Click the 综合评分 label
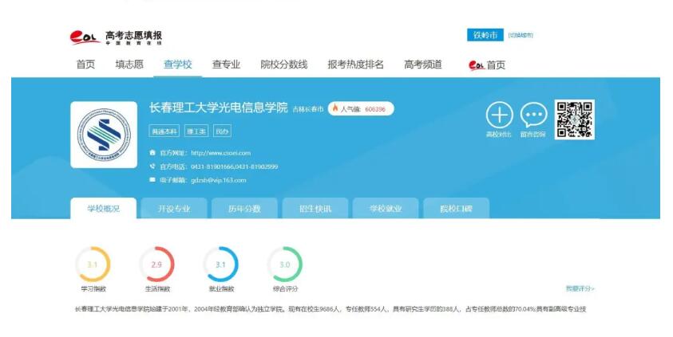The width and height of the screenshot is (673, 337). (x=286, y=289)
